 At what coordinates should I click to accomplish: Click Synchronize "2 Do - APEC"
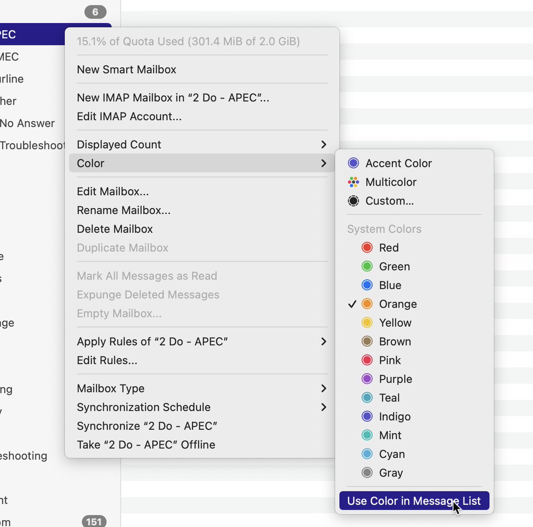click(x=202, y=426)
